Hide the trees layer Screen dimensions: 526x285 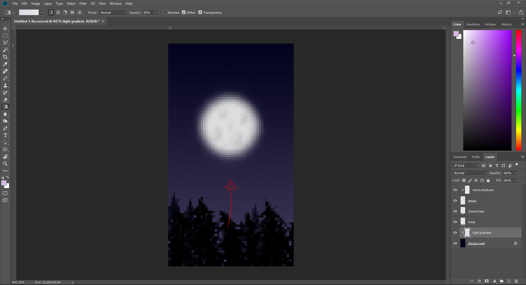pyautogui.click(x=455, y=222)
